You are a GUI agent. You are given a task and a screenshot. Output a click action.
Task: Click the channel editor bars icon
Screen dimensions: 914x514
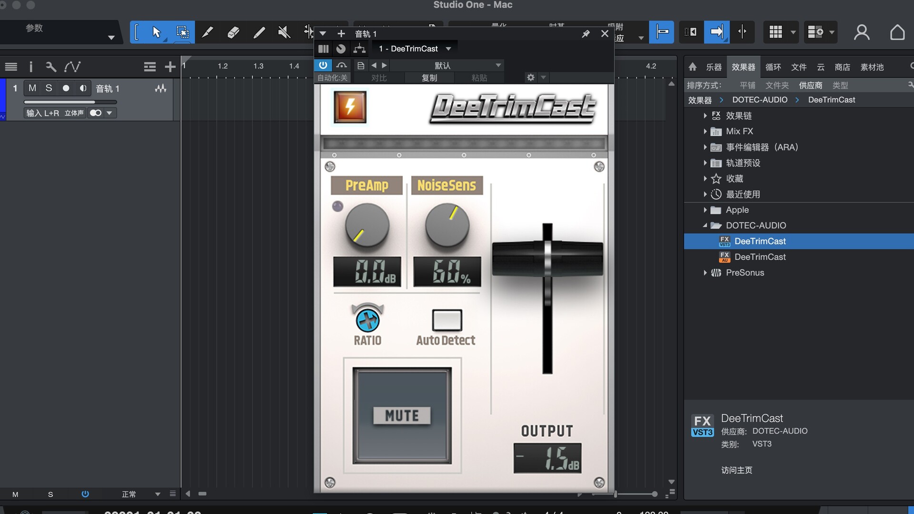point(323,49)
